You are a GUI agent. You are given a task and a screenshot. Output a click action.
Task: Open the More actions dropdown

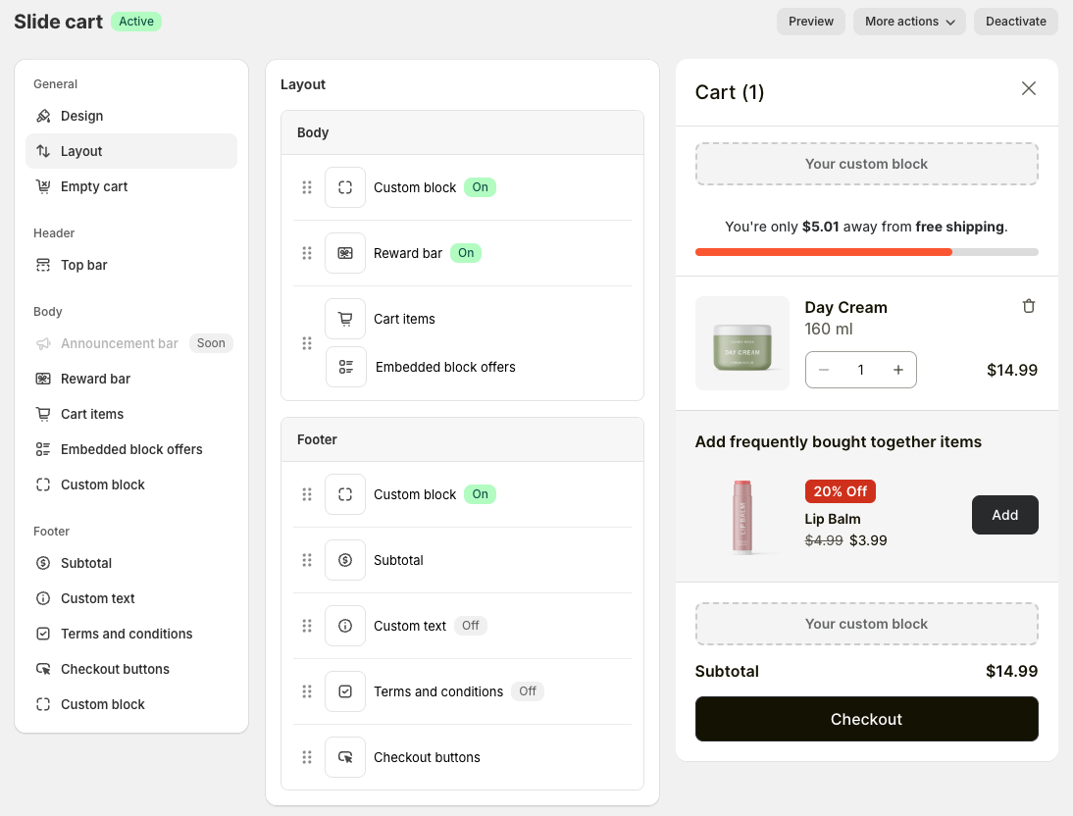[909, 22]
